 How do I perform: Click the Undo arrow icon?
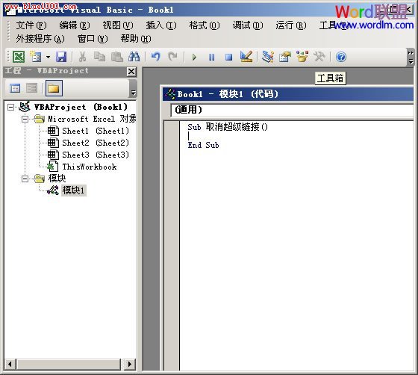156,57
